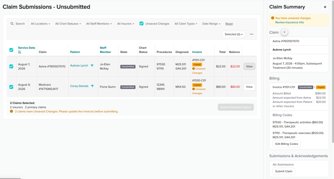Click the 97530 - Therapeutic activities billing code
The width and height of the screenshot is (334, 179).
[298, 122]
